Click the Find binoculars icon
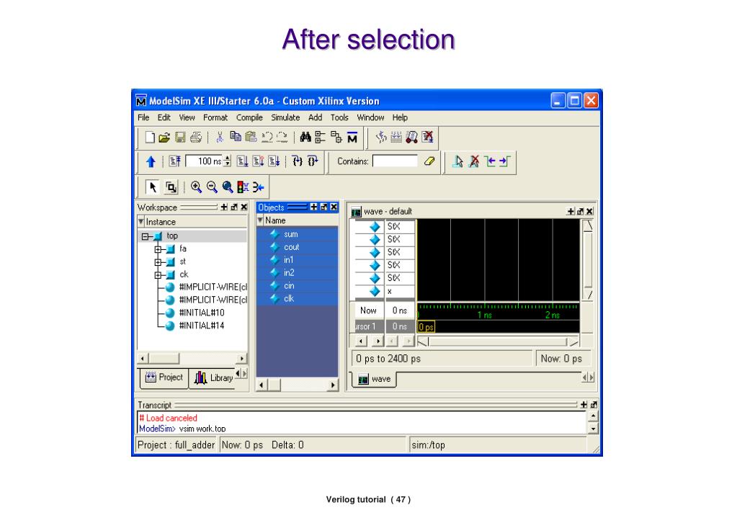The height and width of the screenshot is (510, 737). click(x=305, y=137)
